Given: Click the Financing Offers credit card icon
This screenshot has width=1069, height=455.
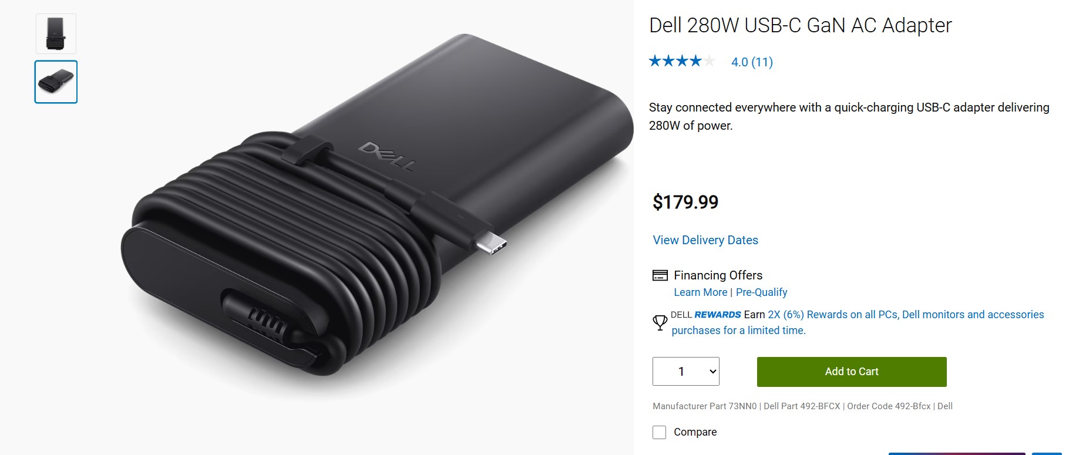Looking at the screenshot, I should (x=659, y=274).
